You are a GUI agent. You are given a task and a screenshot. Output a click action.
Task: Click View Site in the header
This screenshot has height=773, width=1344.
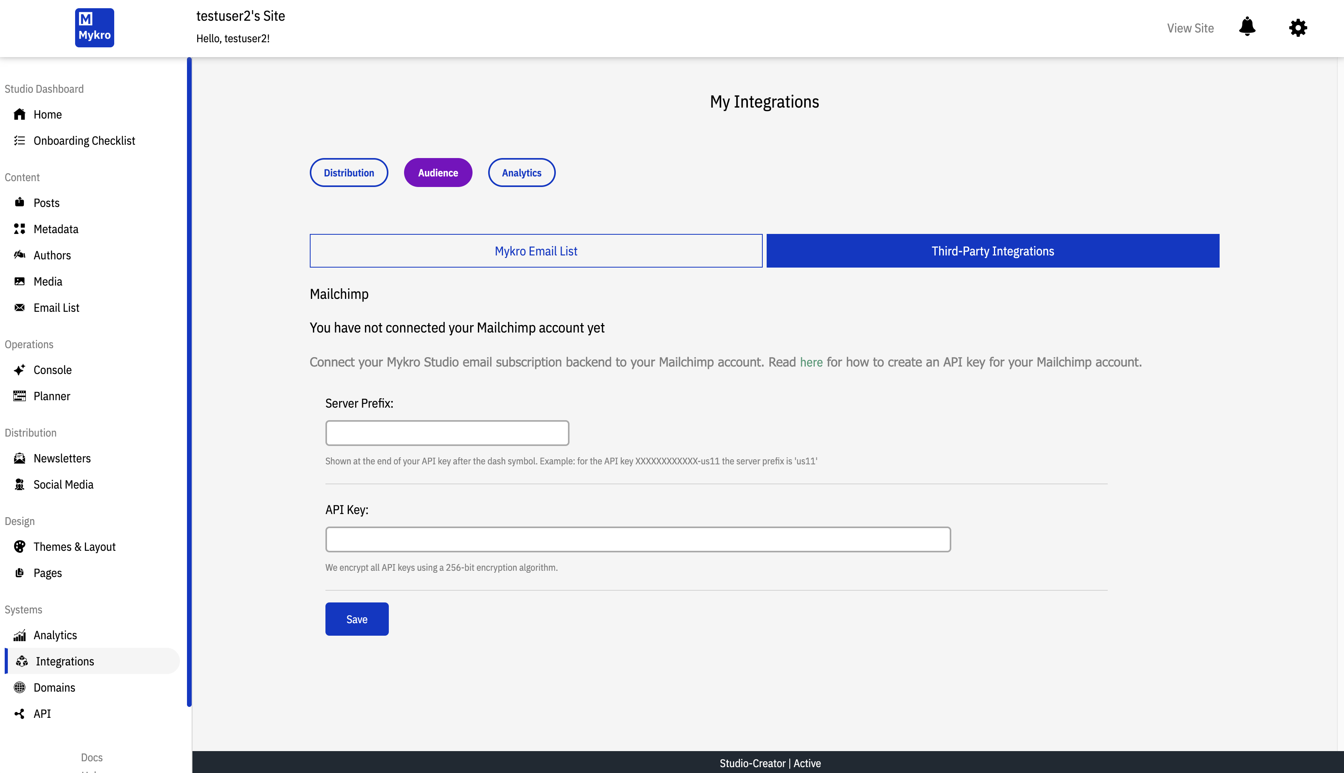click(x=1190, y=28)
